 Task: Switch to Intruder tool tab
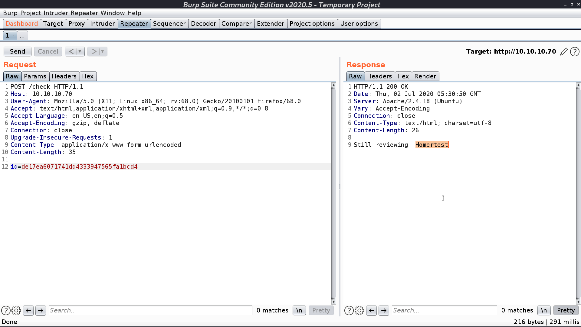(103, 24)
